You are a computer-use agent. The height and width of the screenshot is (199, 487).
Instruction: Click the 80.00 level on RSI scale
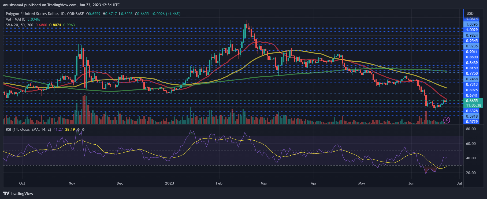pos(471,129)
